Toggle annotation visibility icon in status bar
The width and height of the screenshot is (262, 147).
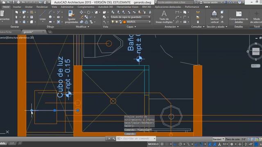tap(210, 144)
